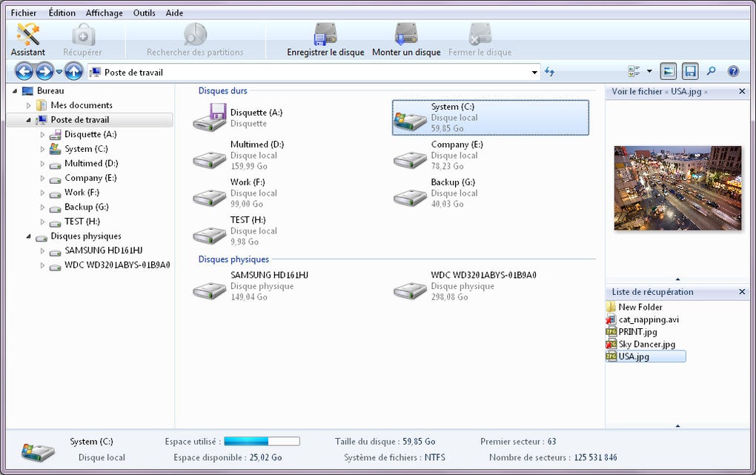Image resolution: width=756 pixels, height=475 pixels.
Task: Go back with the left arrow button
Action: pyautogui.click(x=24, y=72)
